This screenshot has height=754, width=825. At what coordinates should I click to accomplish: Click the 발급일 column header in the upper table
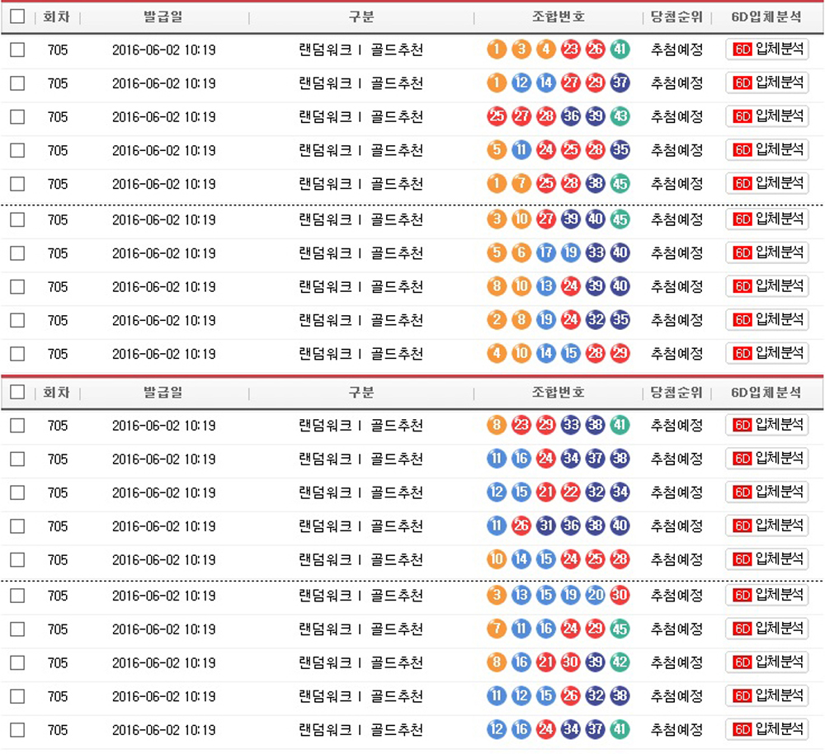click(163, 16)
